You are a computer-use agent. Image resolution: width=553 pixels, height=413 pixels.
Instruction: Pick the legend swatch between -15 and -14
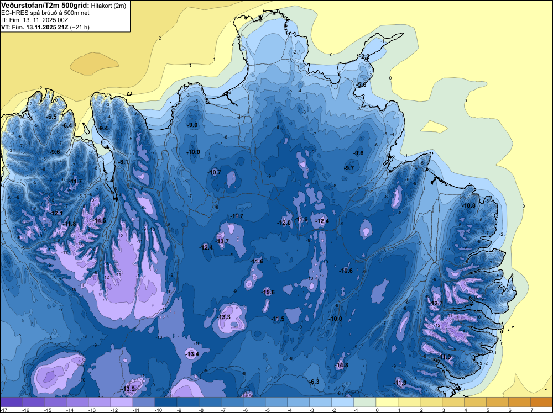tap(55, 402)
